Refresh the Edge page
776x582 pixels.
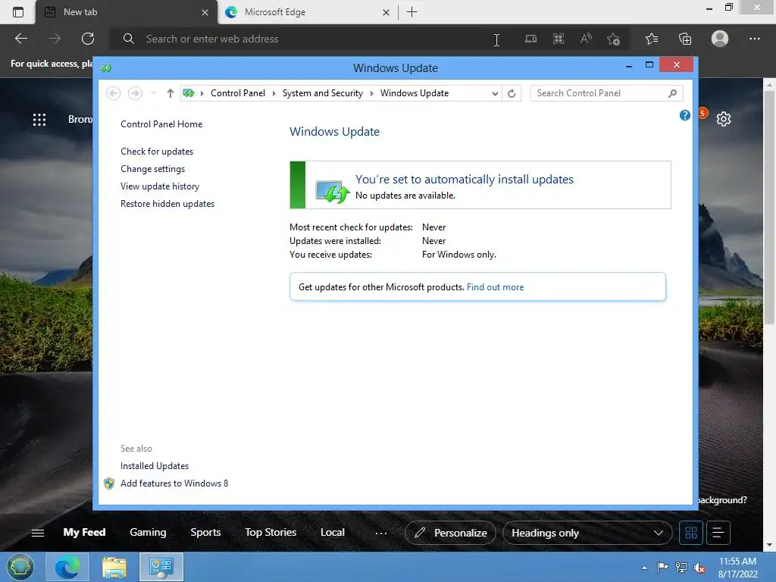(88, 39)
